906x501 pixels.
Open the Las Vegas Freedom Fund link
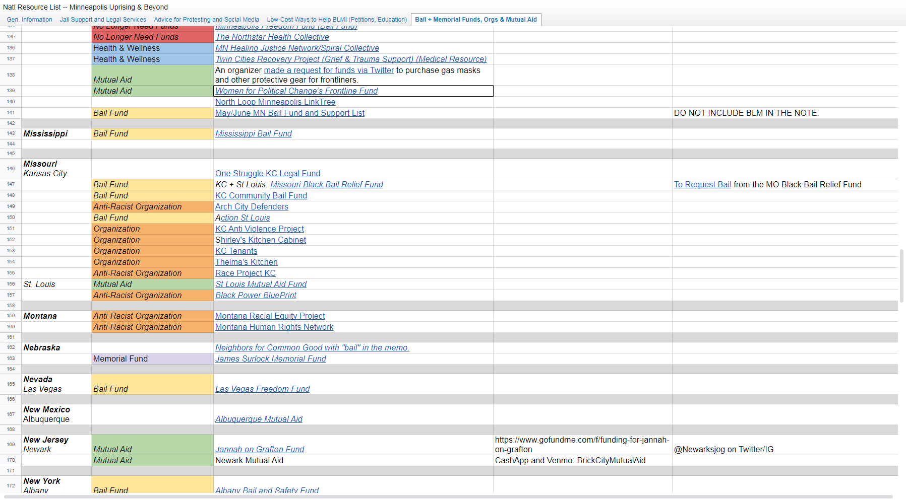pos(263,389)
